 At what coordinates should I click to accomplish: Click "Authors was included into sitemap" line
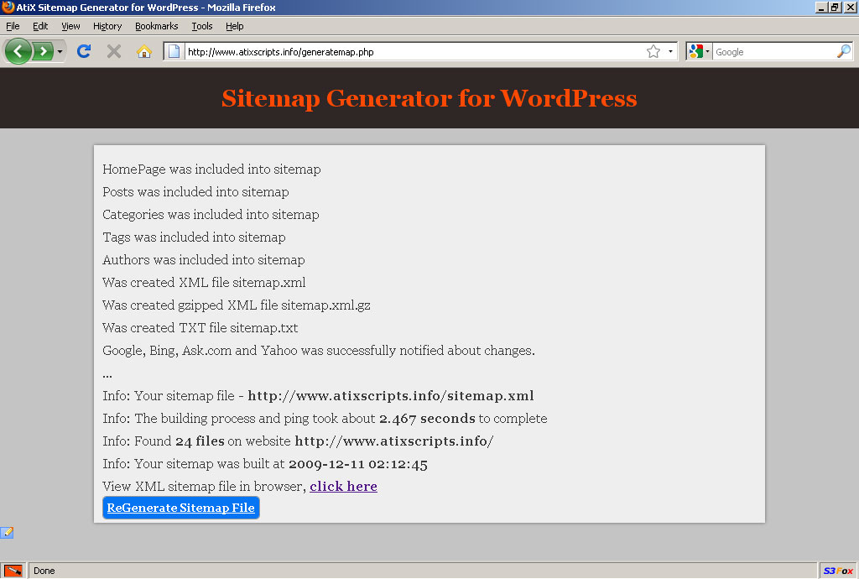coord(204,259)
